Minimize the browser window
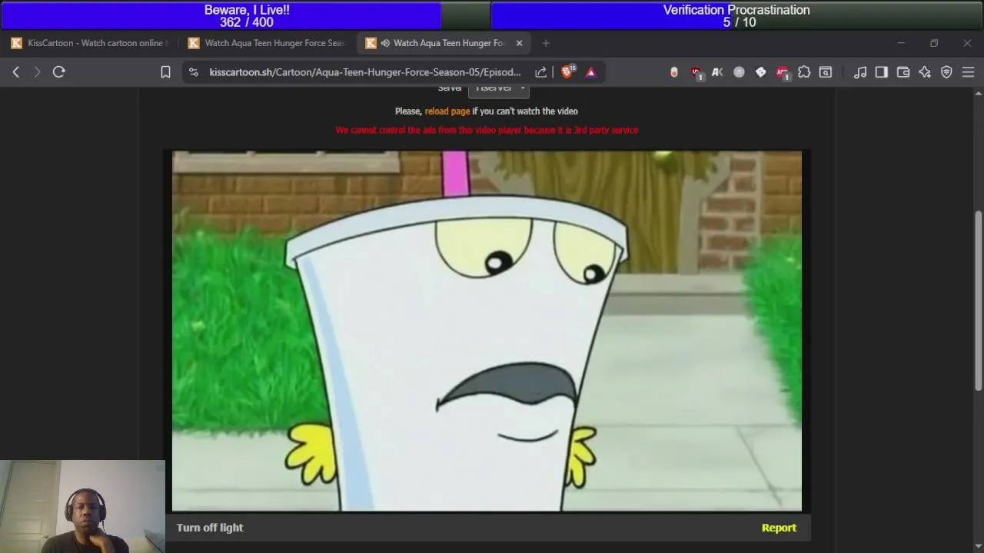 click(901, 43)
